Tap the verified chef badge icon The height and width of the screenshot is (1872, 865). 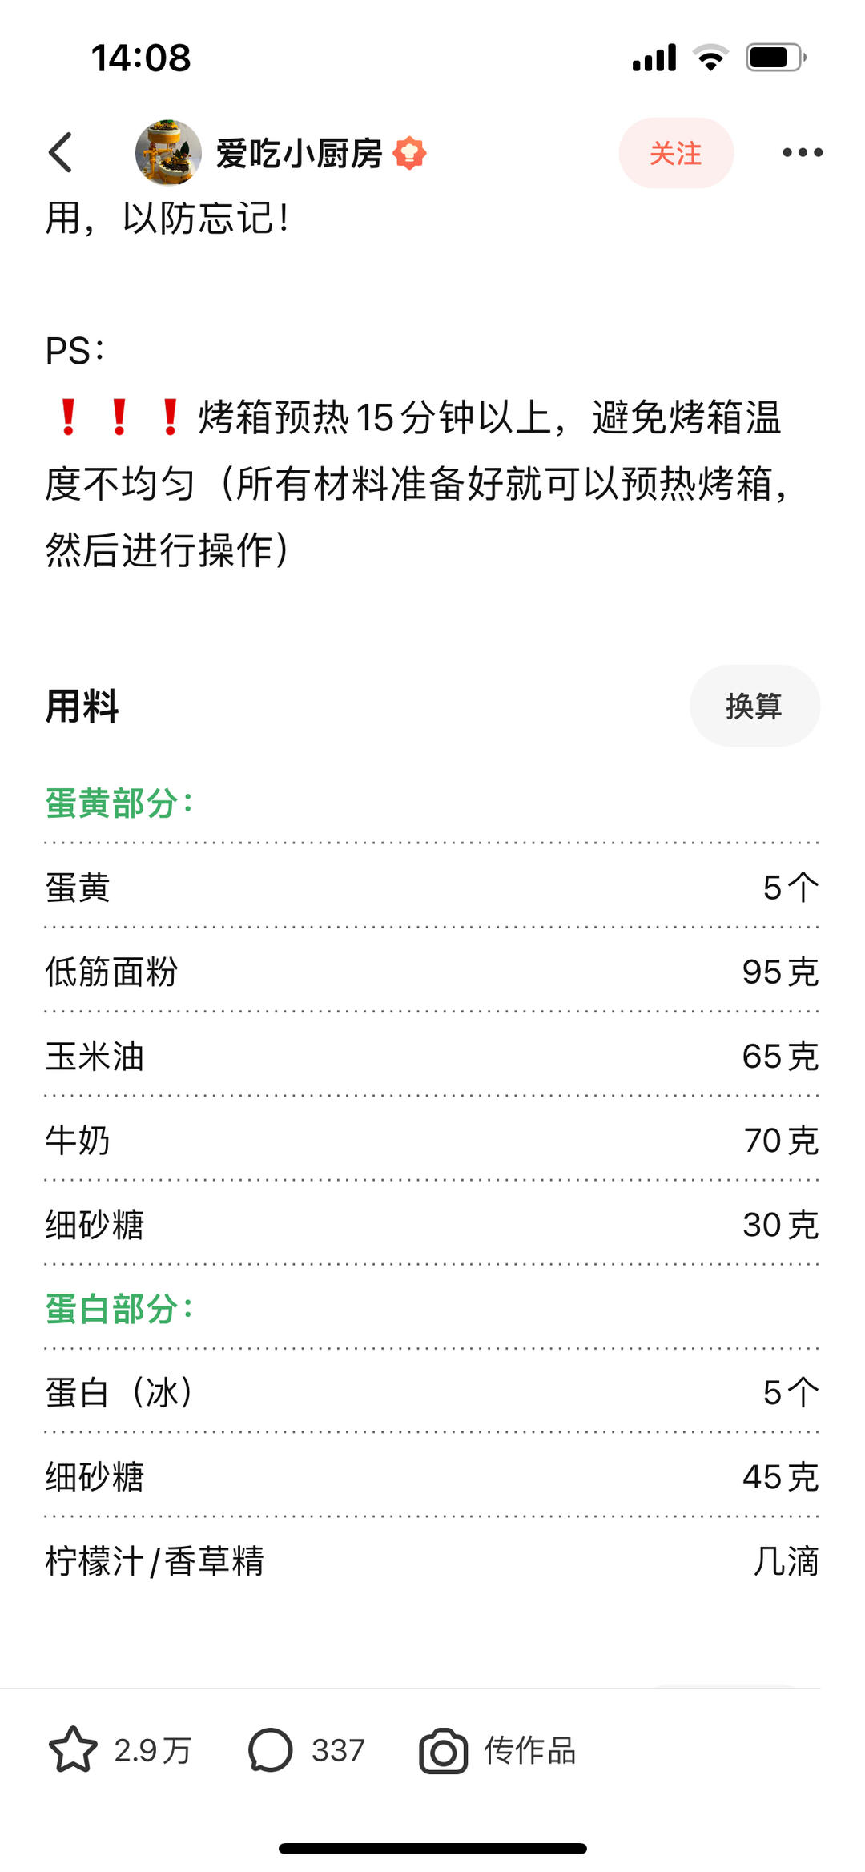tap(409, 153)
